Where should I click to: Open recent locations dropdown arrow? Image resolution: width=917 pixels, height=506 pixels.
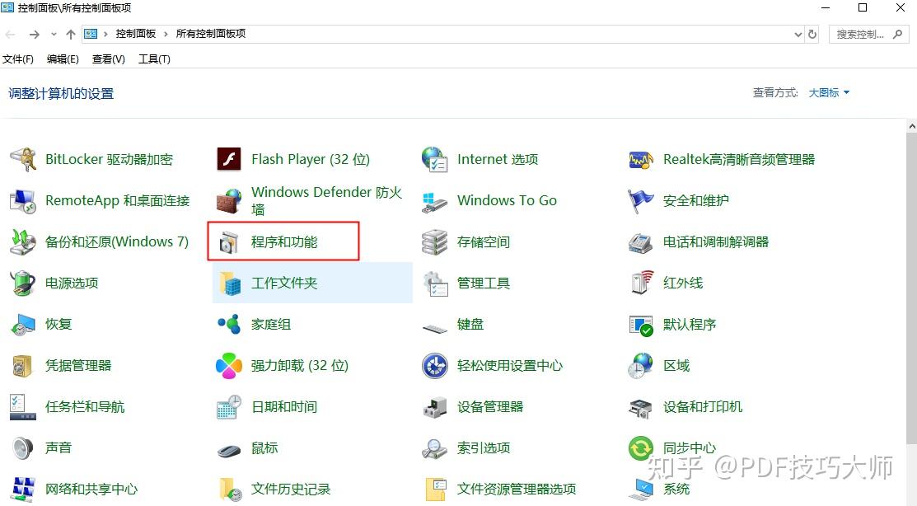click(x=54, y=35)
